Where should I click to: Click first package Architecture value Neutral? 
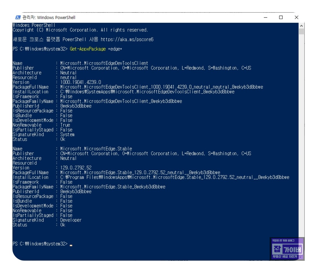pyautogui.click(x=68, y=73)
